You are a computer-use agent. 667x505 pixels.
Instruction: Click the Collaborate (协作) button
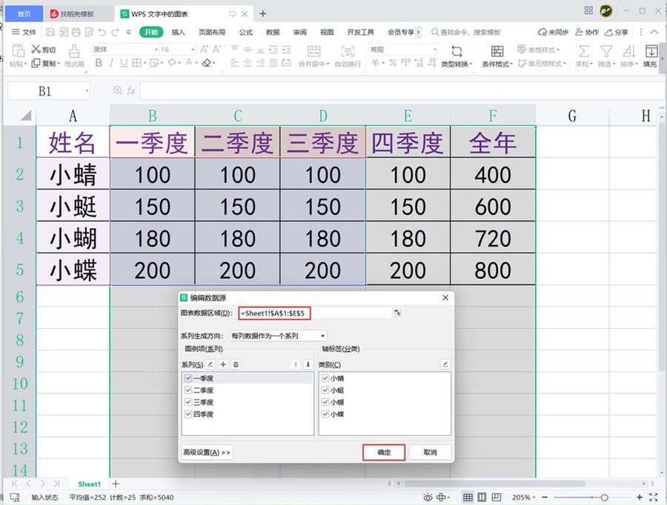click(x=587, y=32)
